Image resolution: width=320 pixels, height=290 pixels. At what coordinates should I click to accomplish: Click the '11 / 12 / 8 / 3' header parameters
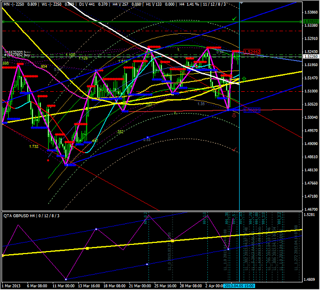[x=215, y=4]
